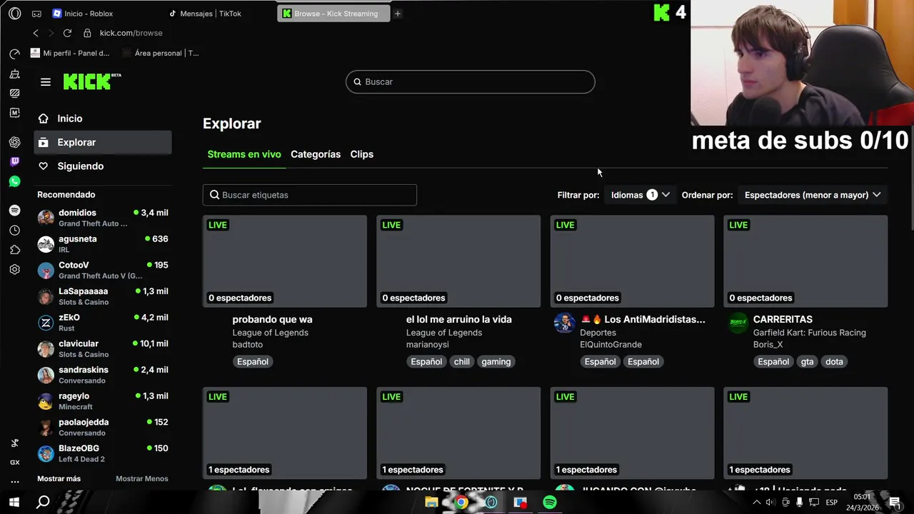Open stream el lol me arruino la vida
The width and height of the screenshot is (914, 514).
coord(459,319)
